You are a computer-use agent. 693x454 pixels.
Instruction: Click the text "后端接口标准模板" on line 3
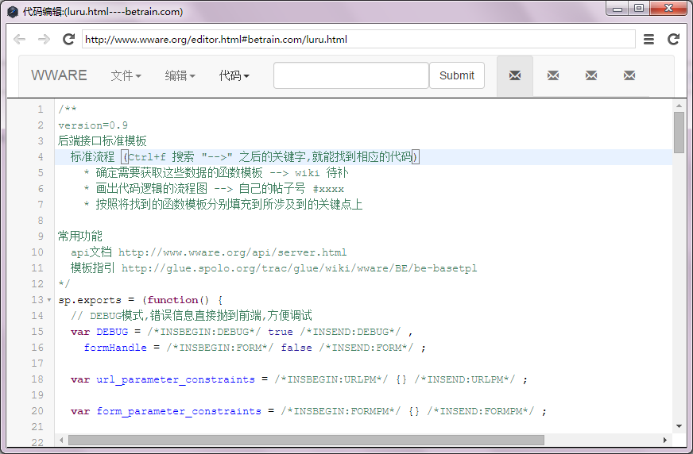click(x=102, y=141)
